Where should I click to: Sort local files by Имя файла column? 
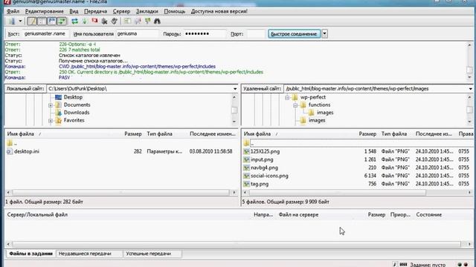(x=20, y=133)
